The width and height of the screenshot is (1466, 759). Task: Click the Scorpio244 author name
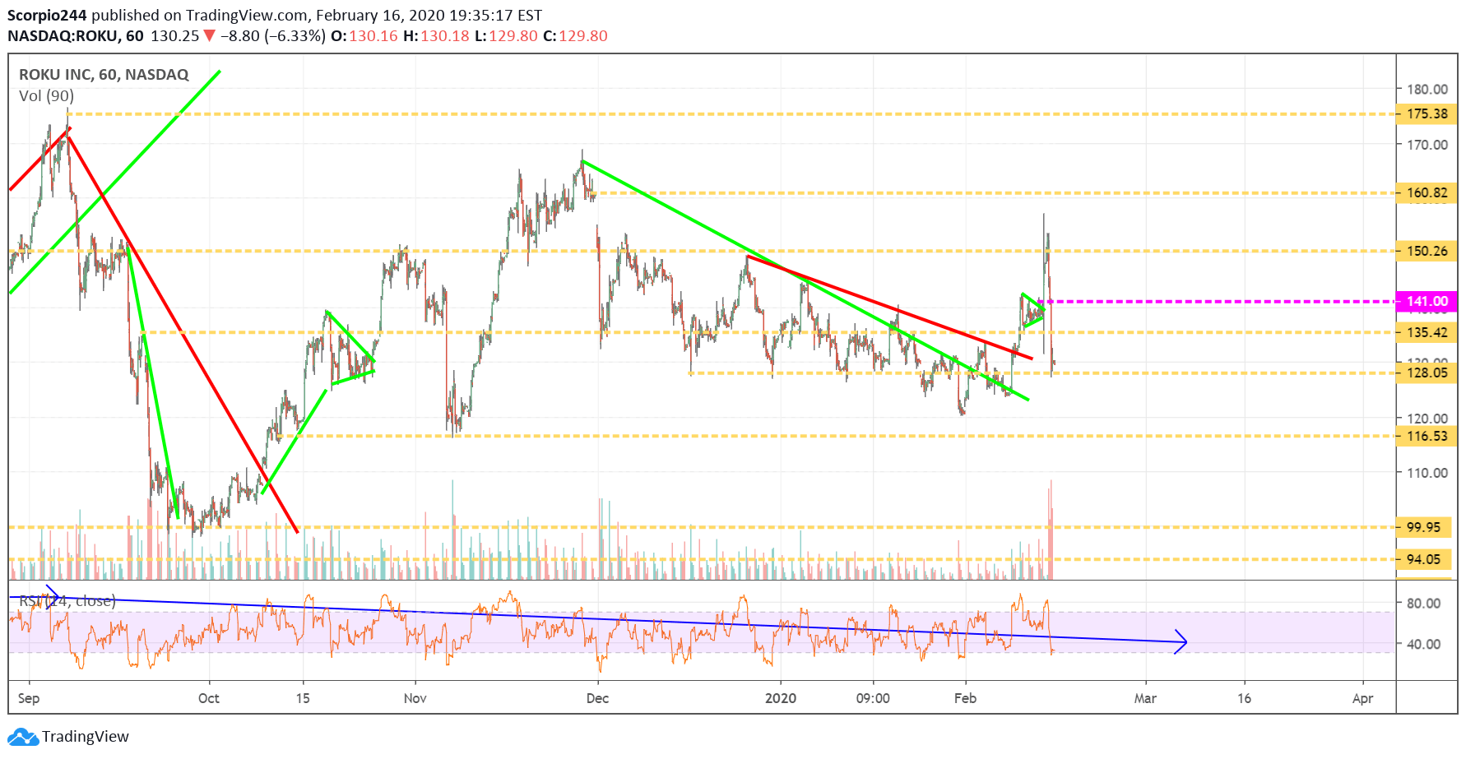click(x=48, y=15)
